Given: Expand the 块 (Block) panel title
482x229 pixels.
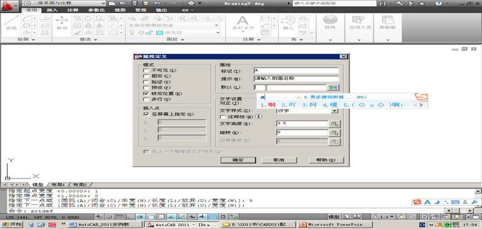Looking at the screenshot, I should [297, 40].
